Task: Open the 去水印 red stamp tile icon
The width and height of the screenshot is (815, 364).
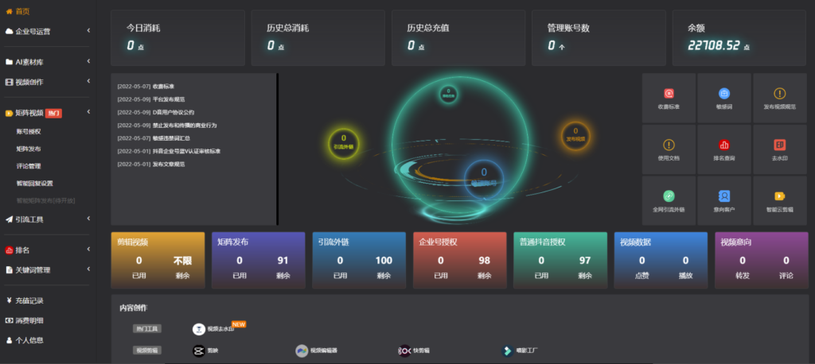Action: pyautogui.click(x=780, y=145)
